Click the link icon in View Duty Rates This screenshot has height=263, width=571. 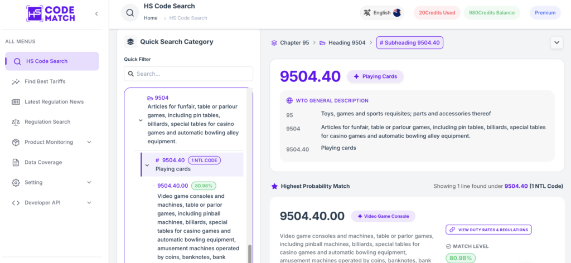point(452,230)
